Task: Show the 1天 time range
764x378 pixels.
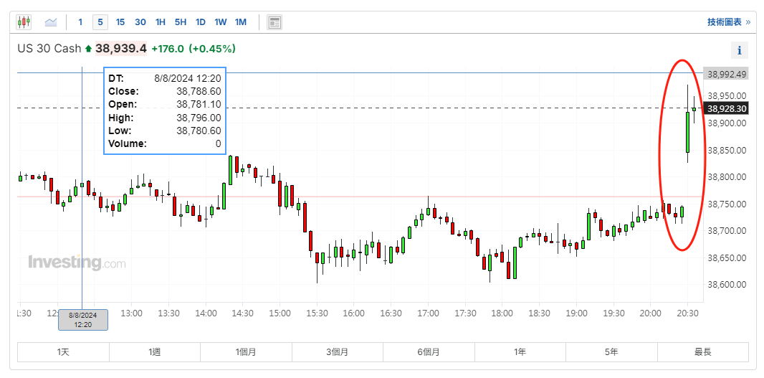Action: (x=63, y=352)
